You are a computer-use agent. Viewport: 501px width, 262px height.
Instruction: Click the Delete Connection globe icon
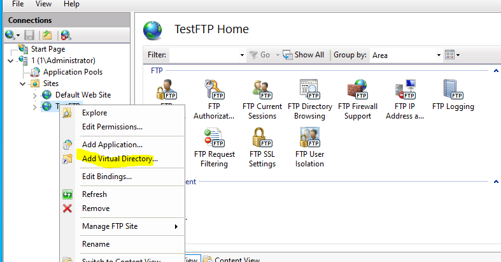point(66,35)
